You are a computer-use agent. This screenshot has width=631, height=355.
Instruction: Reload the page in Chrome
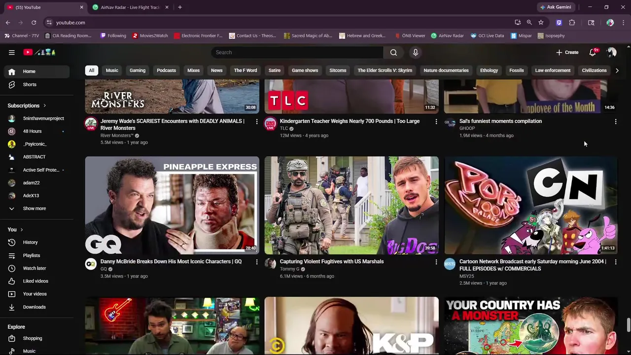coord(34,23)
